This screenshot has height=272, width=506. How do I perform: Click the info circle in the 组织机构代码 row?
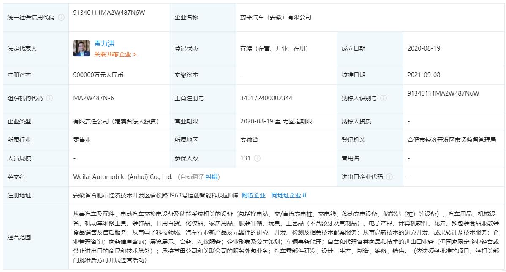[50, 98]
